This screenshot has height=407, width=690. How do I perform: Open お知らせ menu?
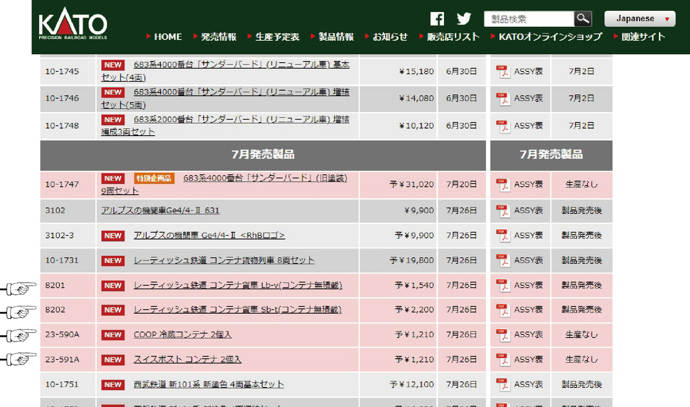pos(390,37)
